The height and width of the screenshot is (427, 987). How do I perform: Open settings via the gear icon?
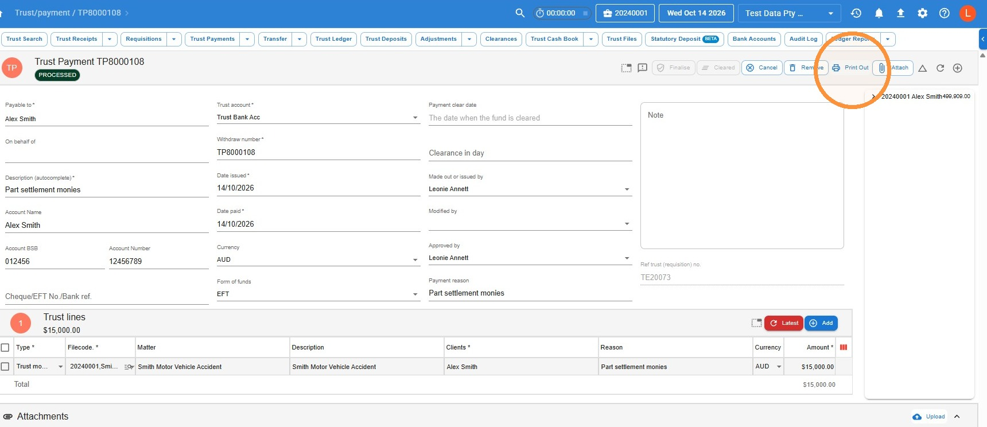tap(922, 13)
